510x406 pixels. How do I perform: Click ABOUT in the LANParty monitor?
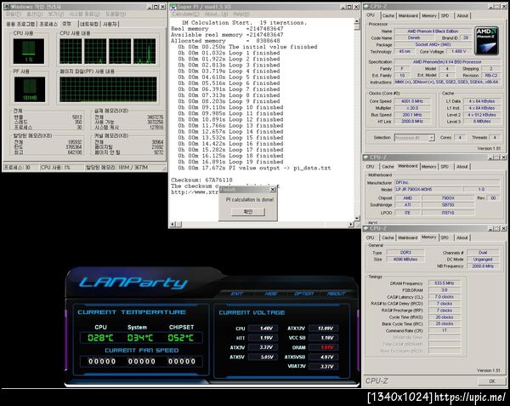click(337, 294)
